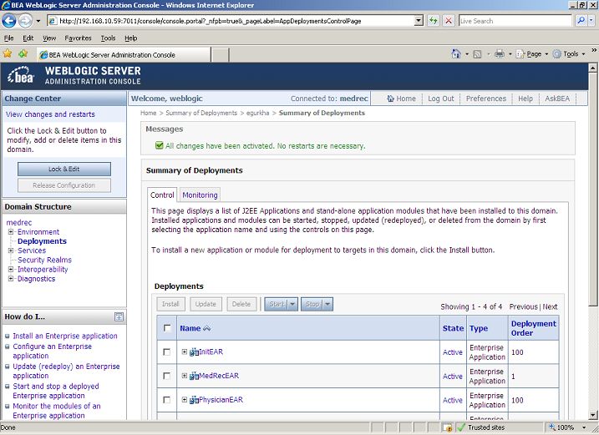Screen dimensions: 599x435
Task: Click the status bar security zone icon
Action: click(447, 427)
